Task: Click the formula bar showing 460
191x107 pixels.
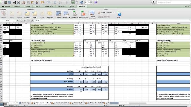Action: click(x=112, y=21)
